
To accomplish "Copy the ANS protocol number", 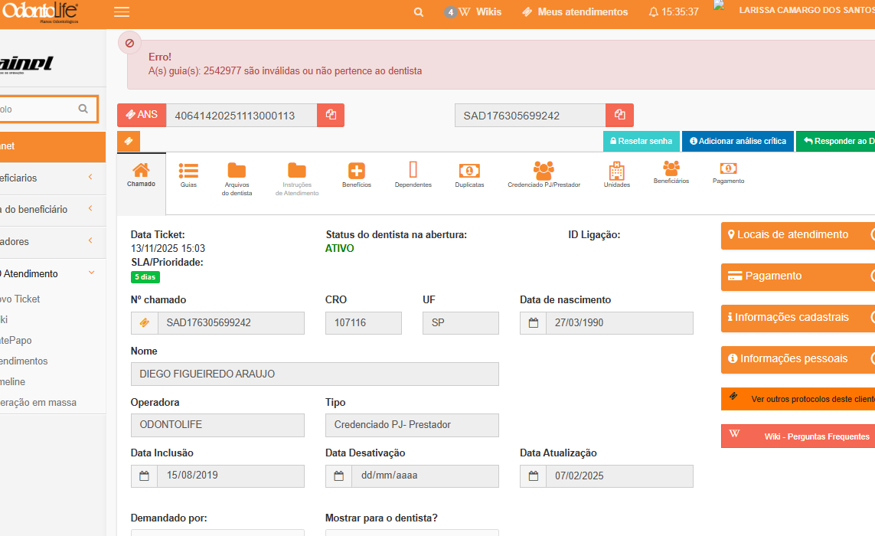I will 331,115.
